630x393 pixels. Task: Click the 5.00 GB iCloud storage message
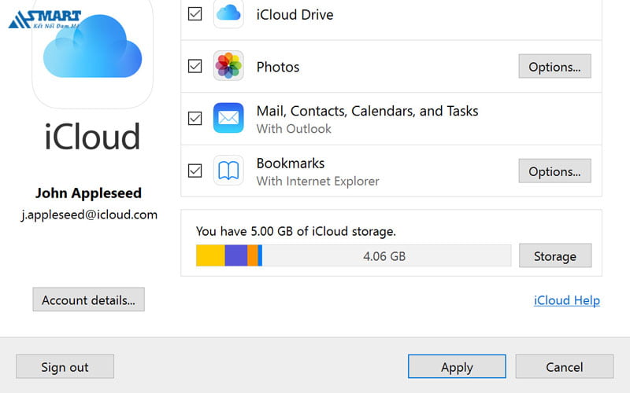296,231
